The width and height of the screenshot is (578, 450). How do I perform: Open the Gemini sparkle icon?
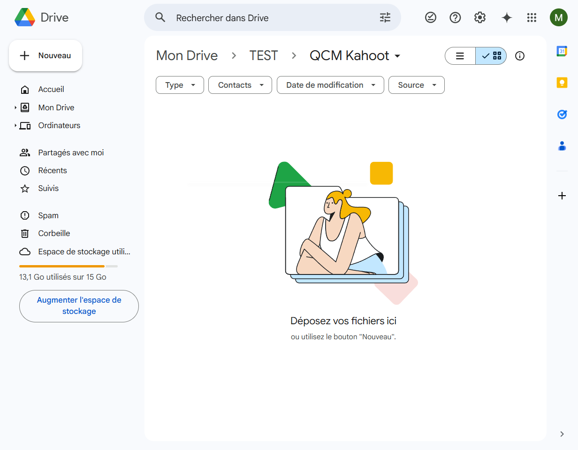pos(507,17)
